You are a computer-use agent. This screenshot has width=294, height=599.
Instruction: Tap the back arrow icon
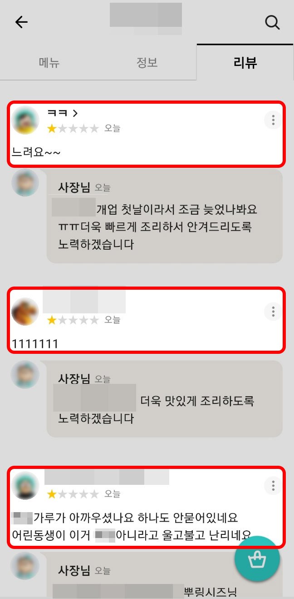(21, 22)
